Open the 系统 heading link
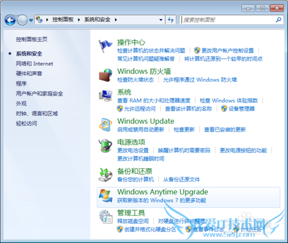This screenshot has width=288, height=243. click(124, 92)
